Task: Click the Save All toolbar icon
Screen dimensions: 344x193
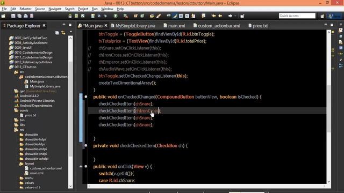Action: [x=19, y=16]
